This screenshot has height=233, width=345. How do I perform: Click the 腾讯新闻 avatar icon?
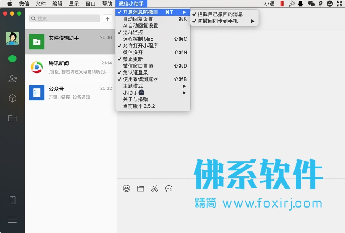[37, 67]
